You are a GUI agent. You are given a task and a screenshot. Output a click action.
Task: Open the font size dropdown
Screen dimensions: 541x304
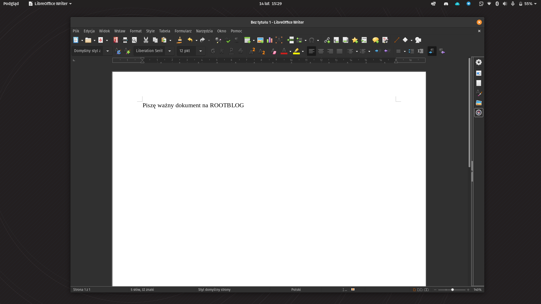(x=200, y=51)
